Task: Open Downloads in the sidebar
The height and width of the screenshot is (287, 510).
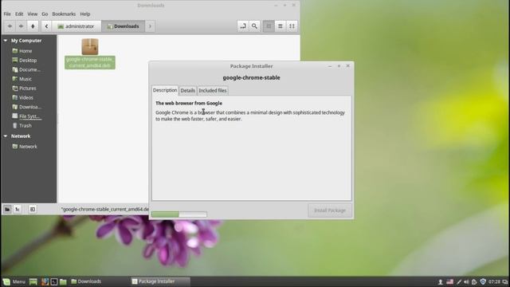Action: [x=26, y=107]
